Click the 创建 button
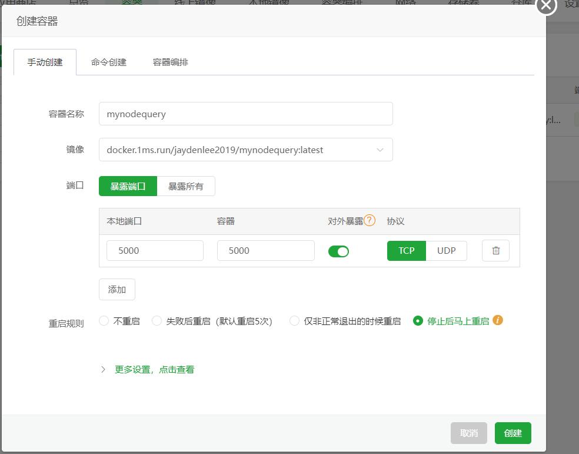The width and height of the screenshot is (579, 454). tap(513, 433)
